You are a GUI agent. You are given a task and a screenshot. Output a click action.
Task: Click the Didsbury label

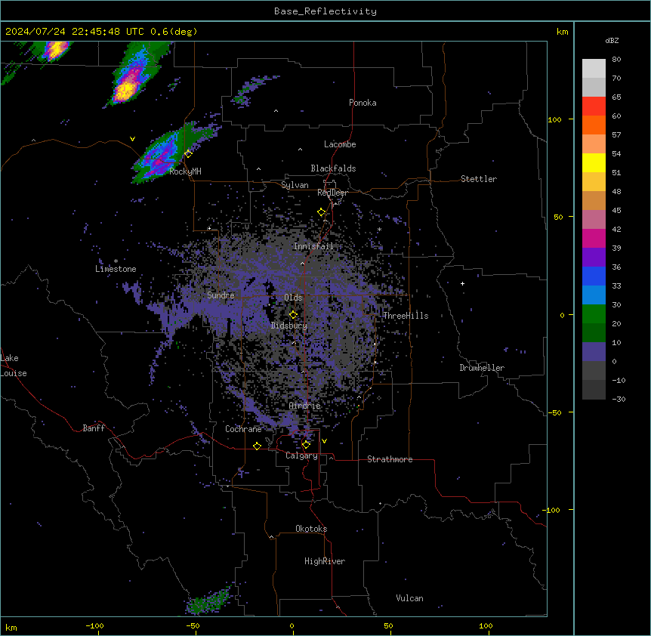point(289,326)
